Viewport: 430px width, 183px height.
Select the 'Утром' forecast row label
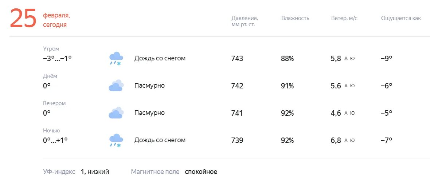tap(51, 49)
